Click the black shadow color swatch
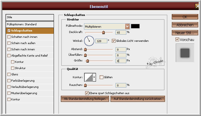The image size is (201, 116). [135, 26]
